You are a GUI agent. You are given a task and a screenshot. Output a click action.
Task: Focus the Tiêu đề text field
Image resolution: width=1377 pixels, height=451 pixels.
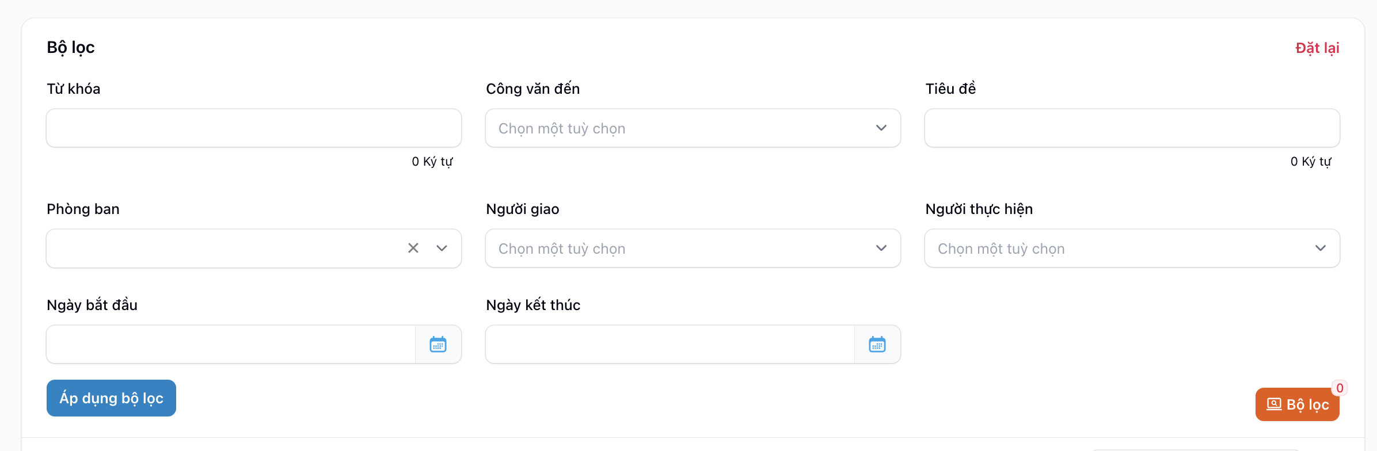(x=1132, y=128)
